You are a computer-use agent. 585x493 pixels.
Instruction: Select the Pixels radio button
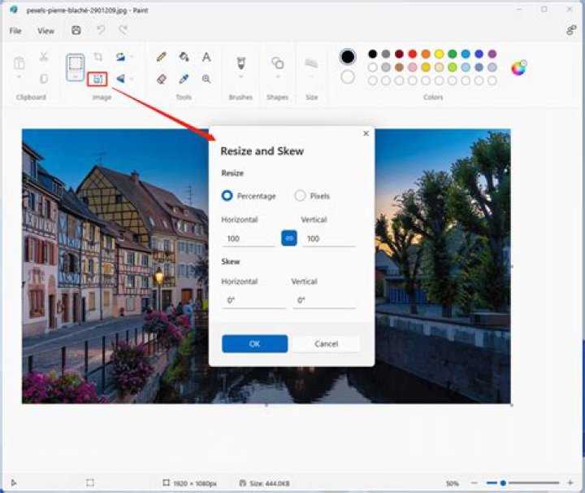(x=300, y=196)
